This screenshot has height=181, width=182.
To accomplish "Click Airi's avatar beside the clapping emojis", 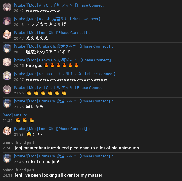I will click(7, 90).
